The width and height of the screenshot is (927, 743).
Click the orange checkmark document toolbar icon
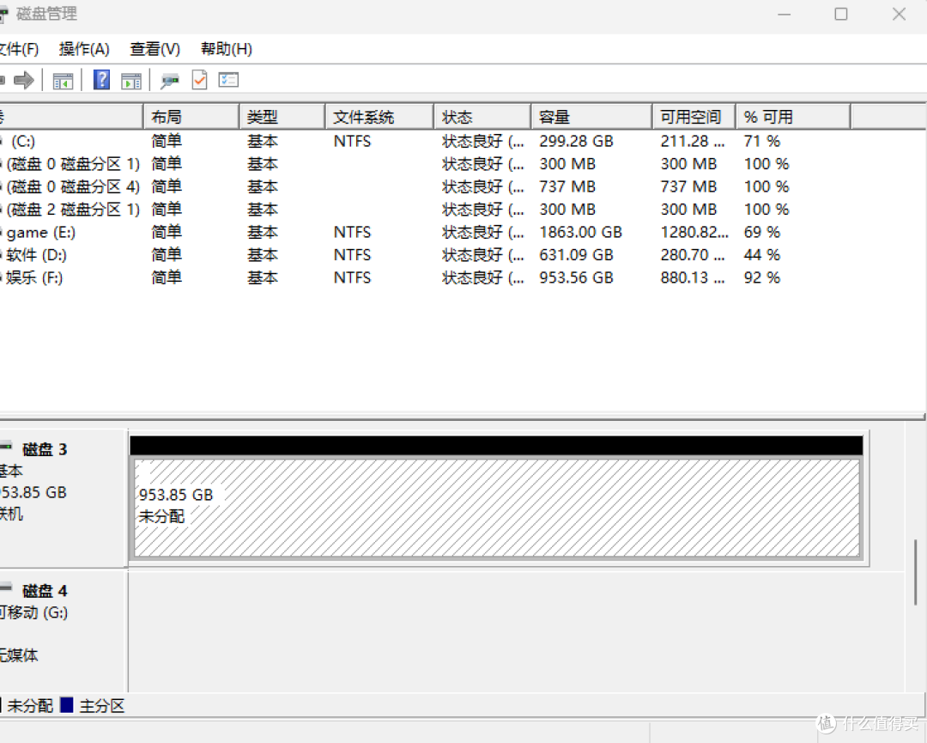click(199, 79)
